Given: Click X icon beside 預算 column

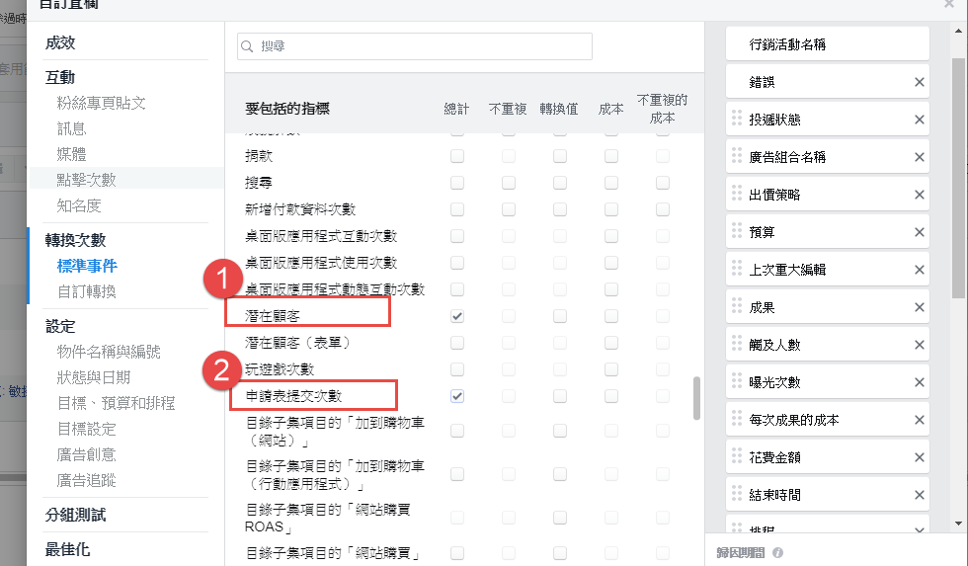Looking at the screenshot, I should click(920, 232).
